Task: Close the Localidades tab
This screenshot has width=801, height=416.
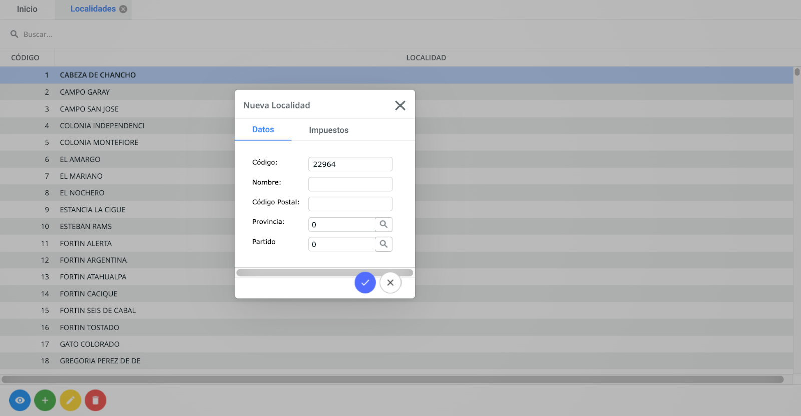Action: click(x=123, y=9)
